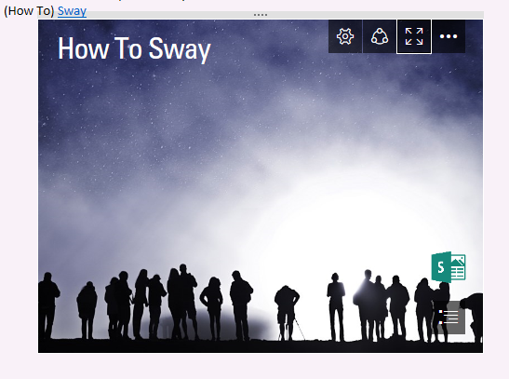Click the (How To) text label

29,11
